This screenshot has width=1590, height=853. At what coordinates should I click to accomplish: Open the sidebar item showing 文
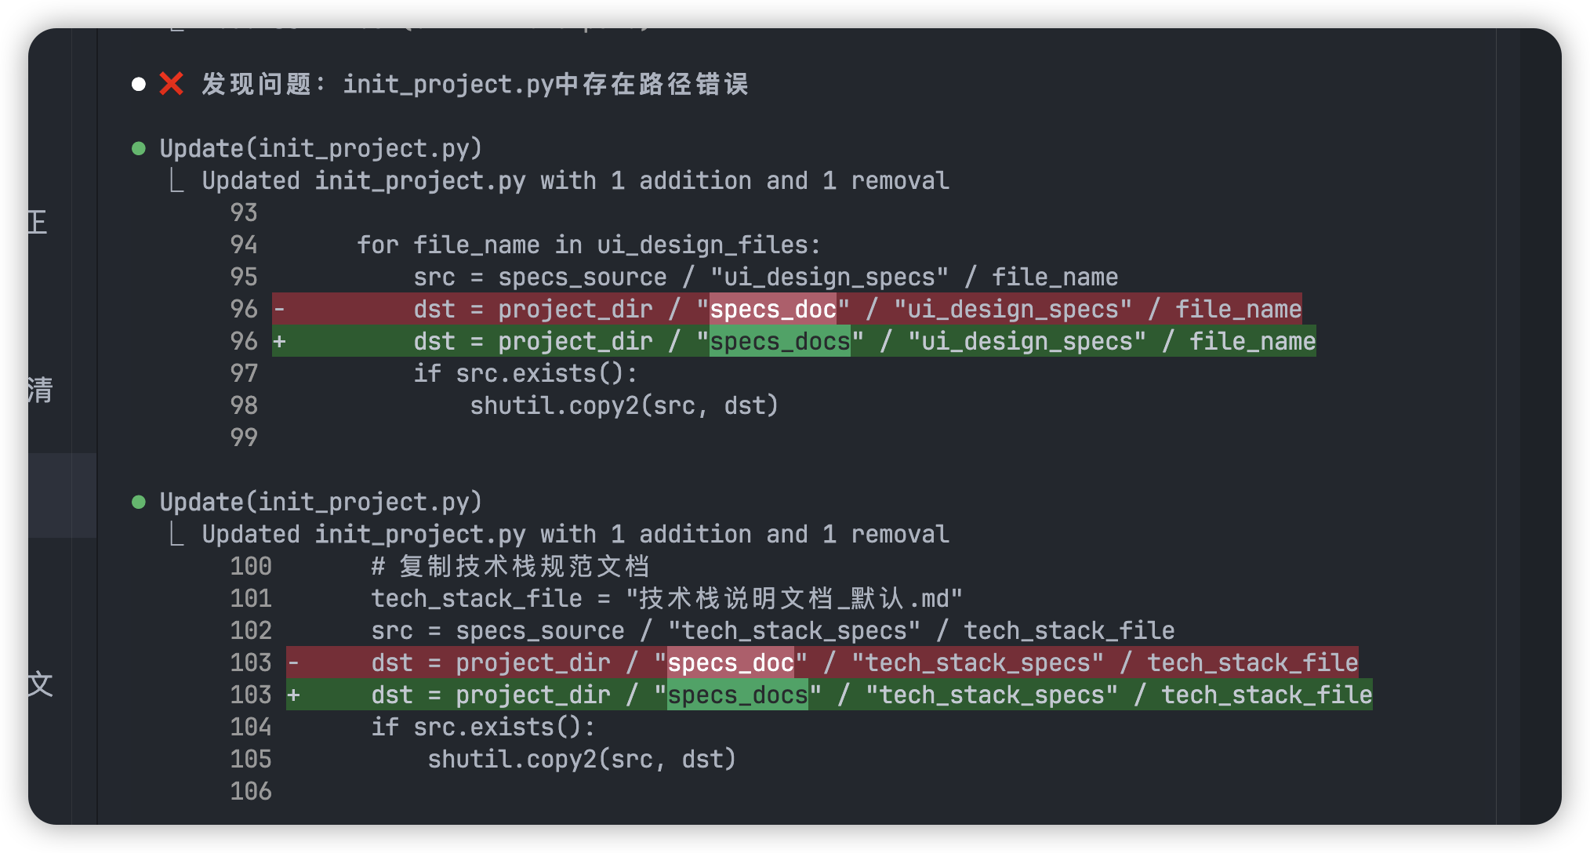tap(41, 684)
